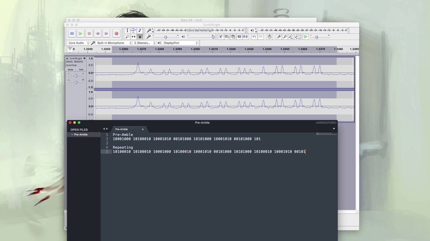Screen dimensions: 430x241
Task: Click Trim audio outside selection
Action: pos(239,37)
